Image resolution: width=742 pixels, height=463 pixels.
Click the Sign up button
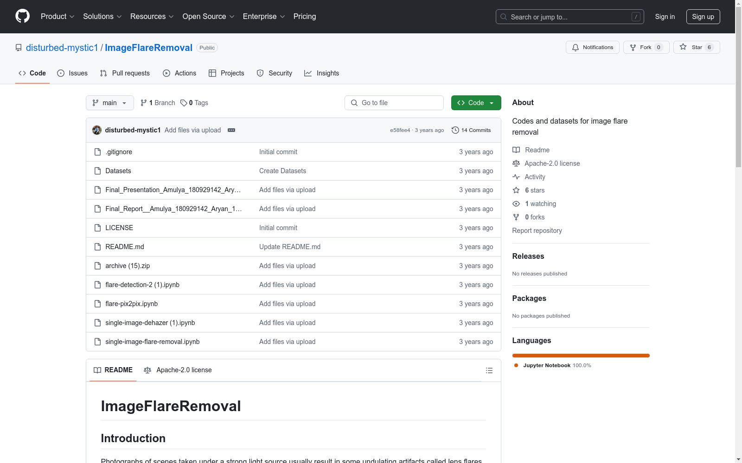point(703,17)
